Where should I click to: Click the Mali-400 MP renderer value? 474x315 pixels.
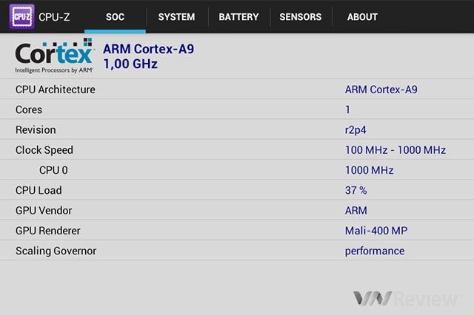[376, 231]
